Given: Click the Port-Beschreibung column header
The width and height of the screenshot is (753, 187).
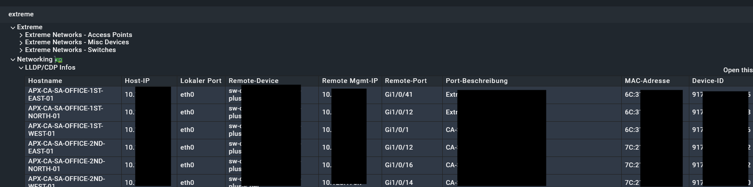Looking at the screenshot, I should click(x=476, y=81).
